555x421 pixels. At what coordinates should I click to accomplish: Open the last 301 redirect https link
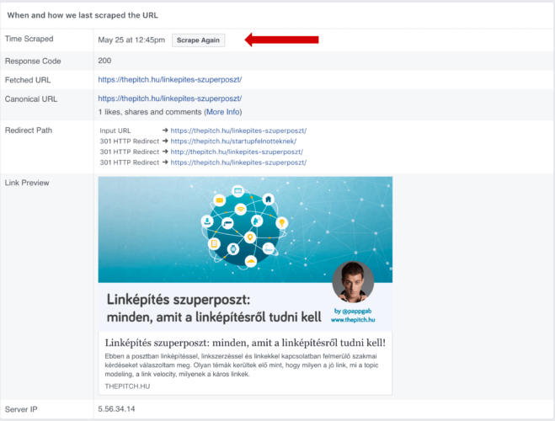click(238, 163)
